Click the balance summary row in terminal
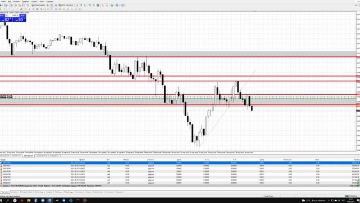360x203 pixels. click(x=180, y=186)
